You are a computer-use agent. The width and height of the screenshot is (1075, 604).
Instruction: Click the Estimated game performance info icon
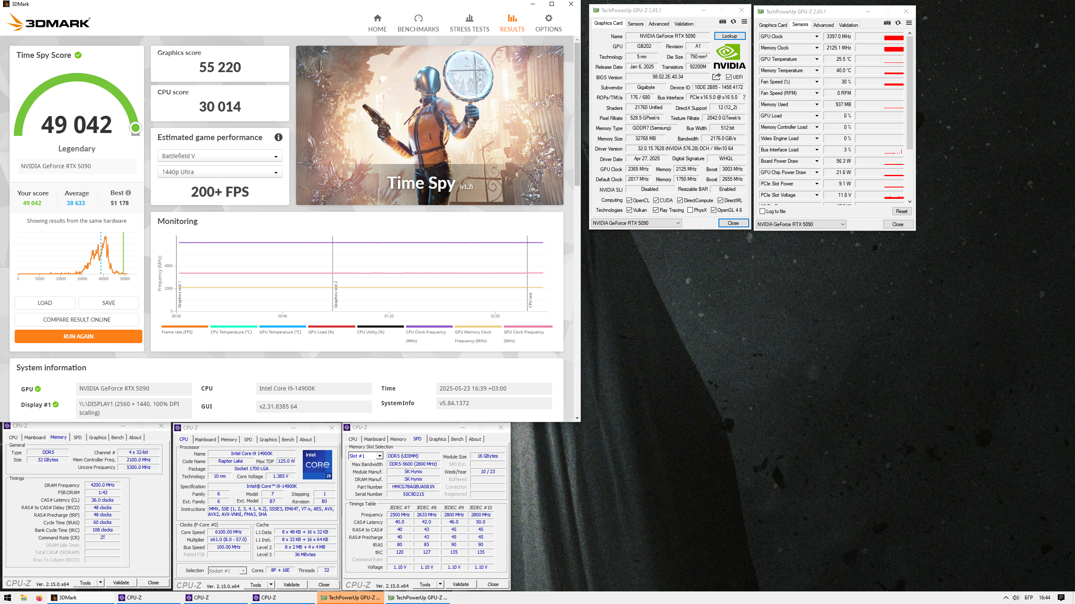(278, 137)
